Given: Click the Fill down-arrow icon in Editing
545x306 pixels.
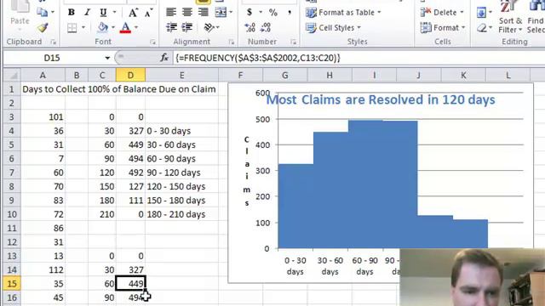Looking at the screenshot, I should click(x=481, y=13).
